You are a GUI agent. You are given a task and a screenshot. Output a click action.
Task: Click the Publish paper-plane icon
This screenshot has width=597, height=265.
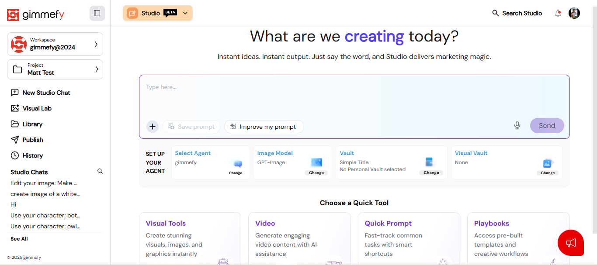[15, 139]
